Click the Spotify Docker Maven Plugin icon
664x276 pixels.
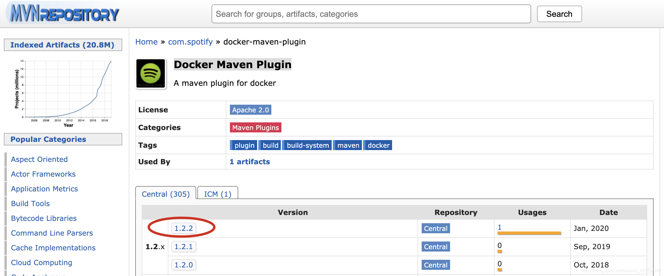(151, 73)
